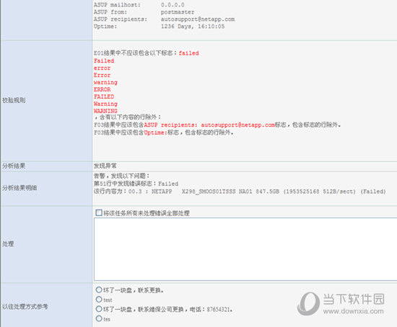Click the red uppercase 'WARNING' keyword

pyautogui.click(x=105, y=111)
